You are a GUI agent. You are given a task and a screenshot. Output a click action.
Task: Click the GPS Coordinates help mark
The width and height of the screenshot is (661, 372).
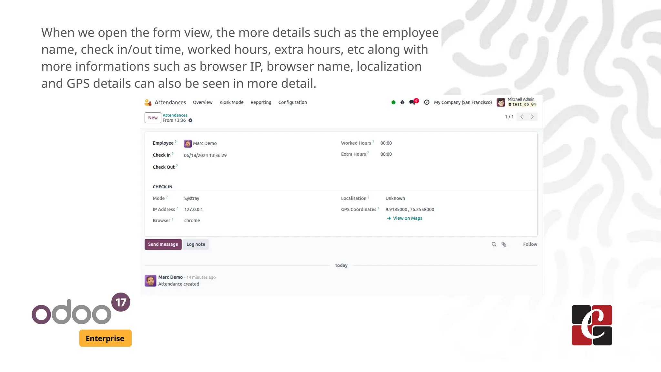[x=378, y=208]
